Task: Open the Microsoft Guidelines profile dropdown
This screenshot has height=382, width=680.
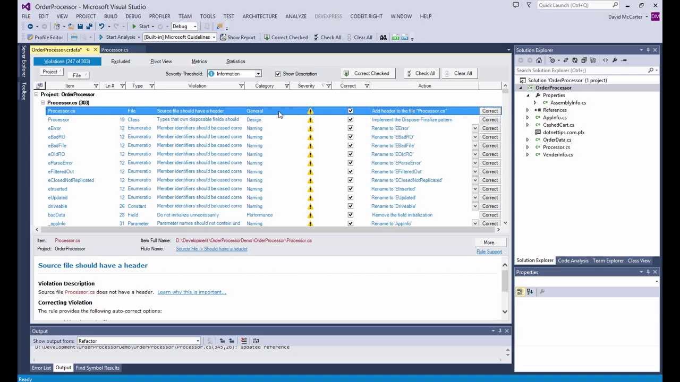Action: [214, 37]
